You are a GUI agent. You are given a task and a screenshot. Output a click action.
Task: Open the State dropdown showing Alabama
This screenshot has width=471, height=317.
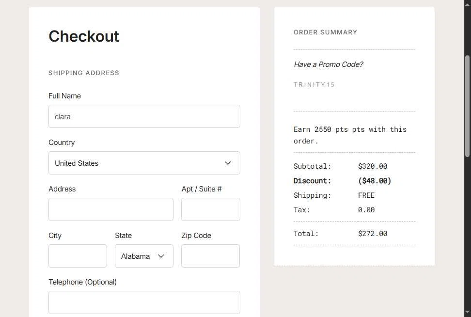tap(144, 256)
